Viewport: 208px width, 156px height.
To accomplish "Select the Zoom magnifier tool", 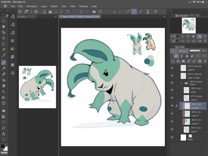I will pyautogui.click(x=3, y=21).
